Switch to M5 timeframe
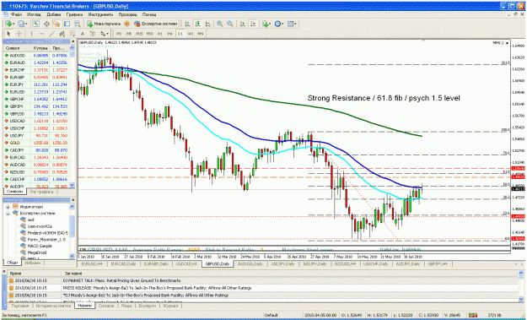This screenshot has width=527, height=320. click(129, 34)
